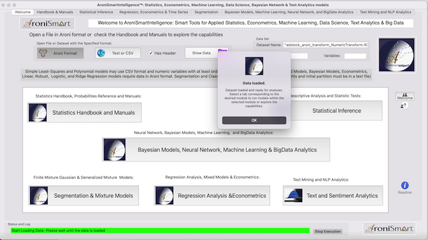
Task: Click the Regression Analysis thumbnail icon
Action: click(165, 195)
